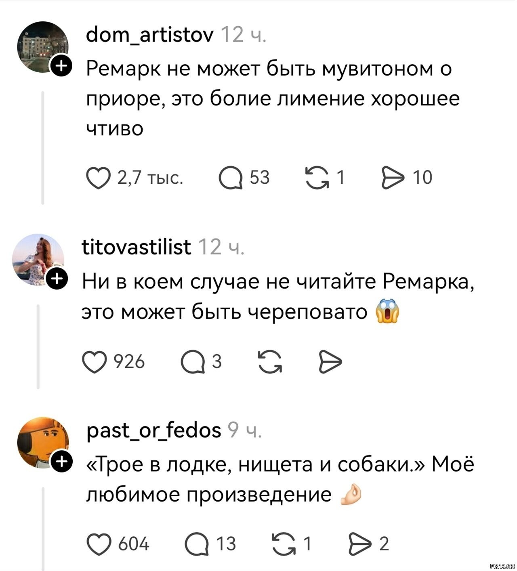517x571 pixels.
Task: Open past_or_fedos profile from username
Action: pyautogui.click(x=154, y=430)
